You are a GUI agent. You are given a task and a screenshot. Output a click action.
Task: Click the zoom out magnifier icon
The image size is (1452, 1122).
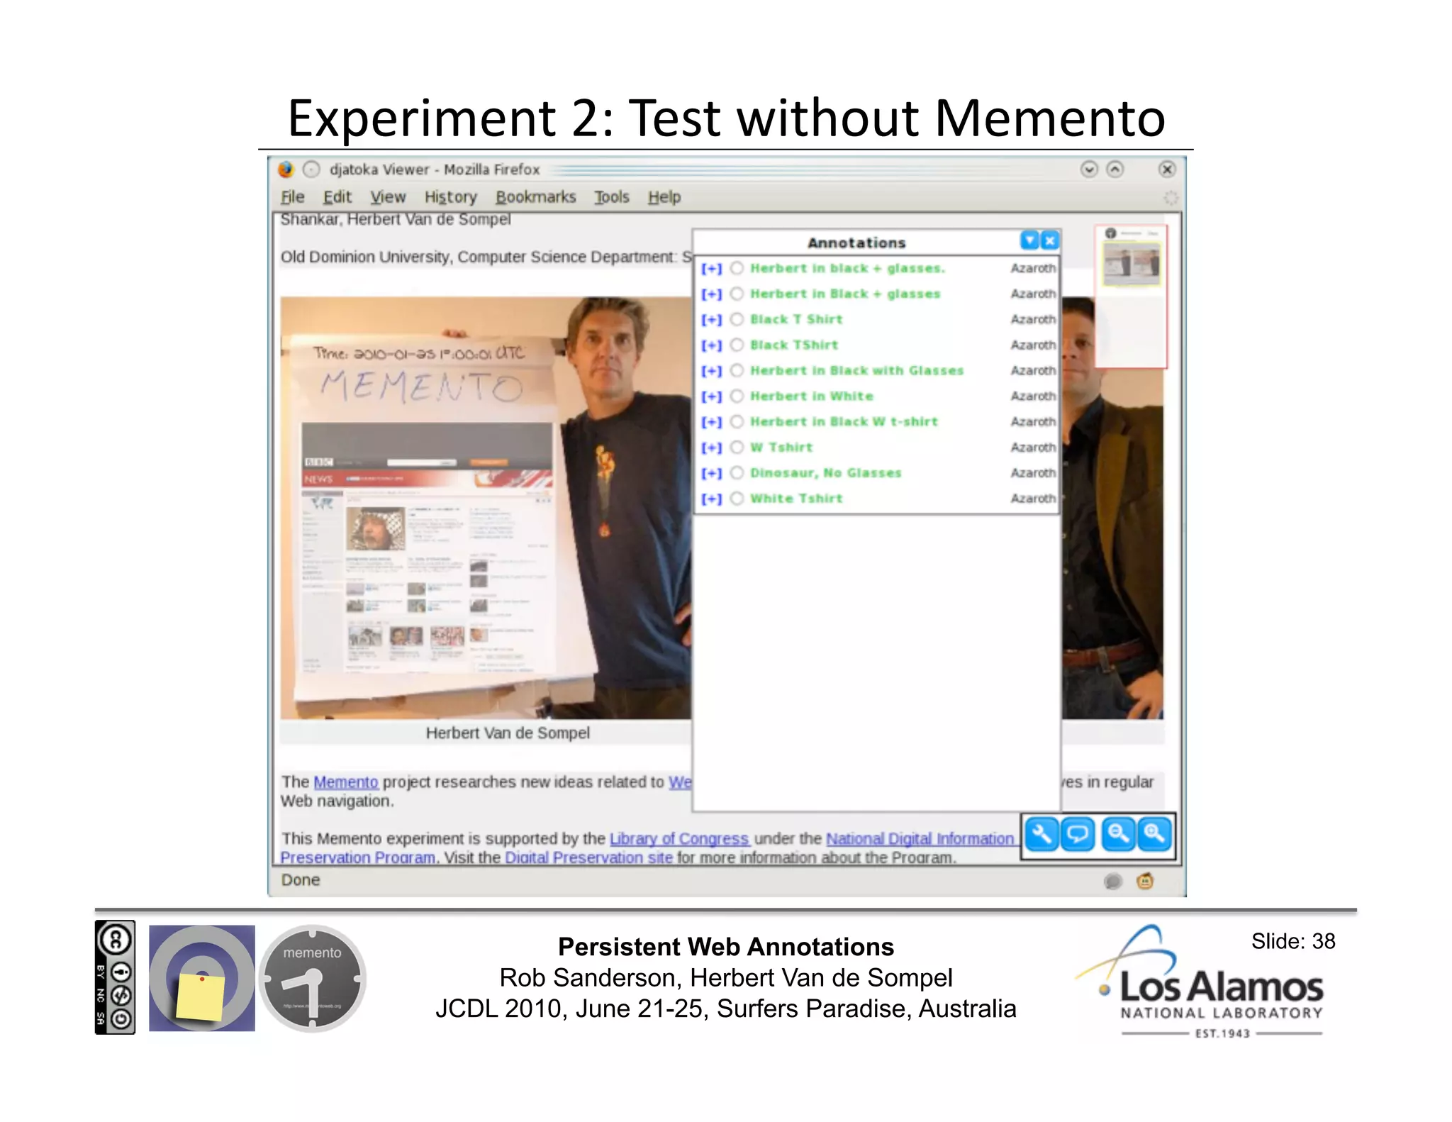point(1118,835)
